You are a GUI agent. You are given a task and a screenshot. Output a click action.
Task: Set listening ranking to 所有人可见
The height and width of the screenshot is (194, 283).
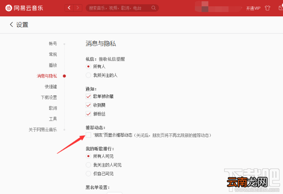88,156
